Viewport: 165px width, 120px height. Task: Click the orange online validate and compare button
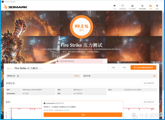[x=143, y=68]
